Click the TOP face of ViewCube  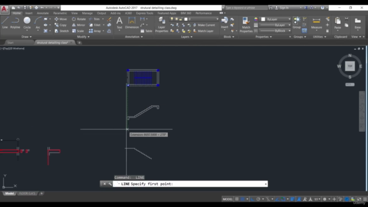(350, 66)
